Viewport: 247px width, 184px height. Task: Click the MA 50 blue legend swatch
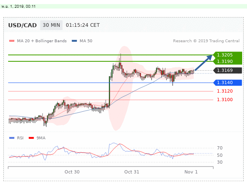point(74,41)
